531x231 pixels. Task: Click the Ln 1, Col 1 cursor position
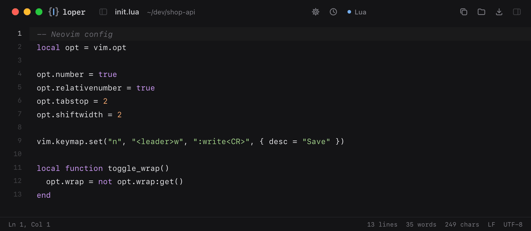click(x=29, y=225)
